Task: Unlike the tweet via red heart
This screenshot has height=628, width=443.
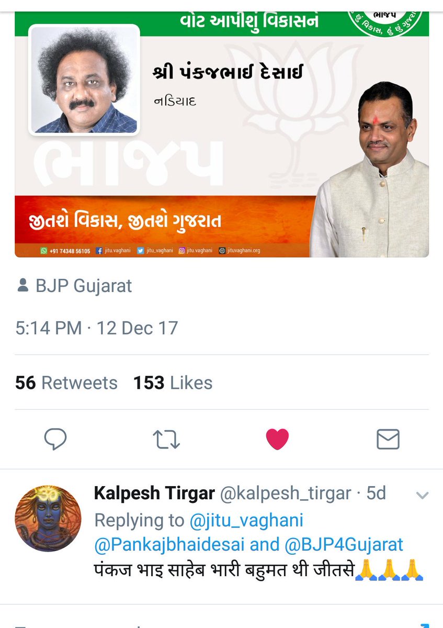Action: (277, 440)
